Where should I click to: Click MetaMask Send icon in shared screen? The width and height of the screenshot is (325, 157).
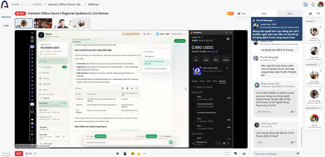click(216, 58)
